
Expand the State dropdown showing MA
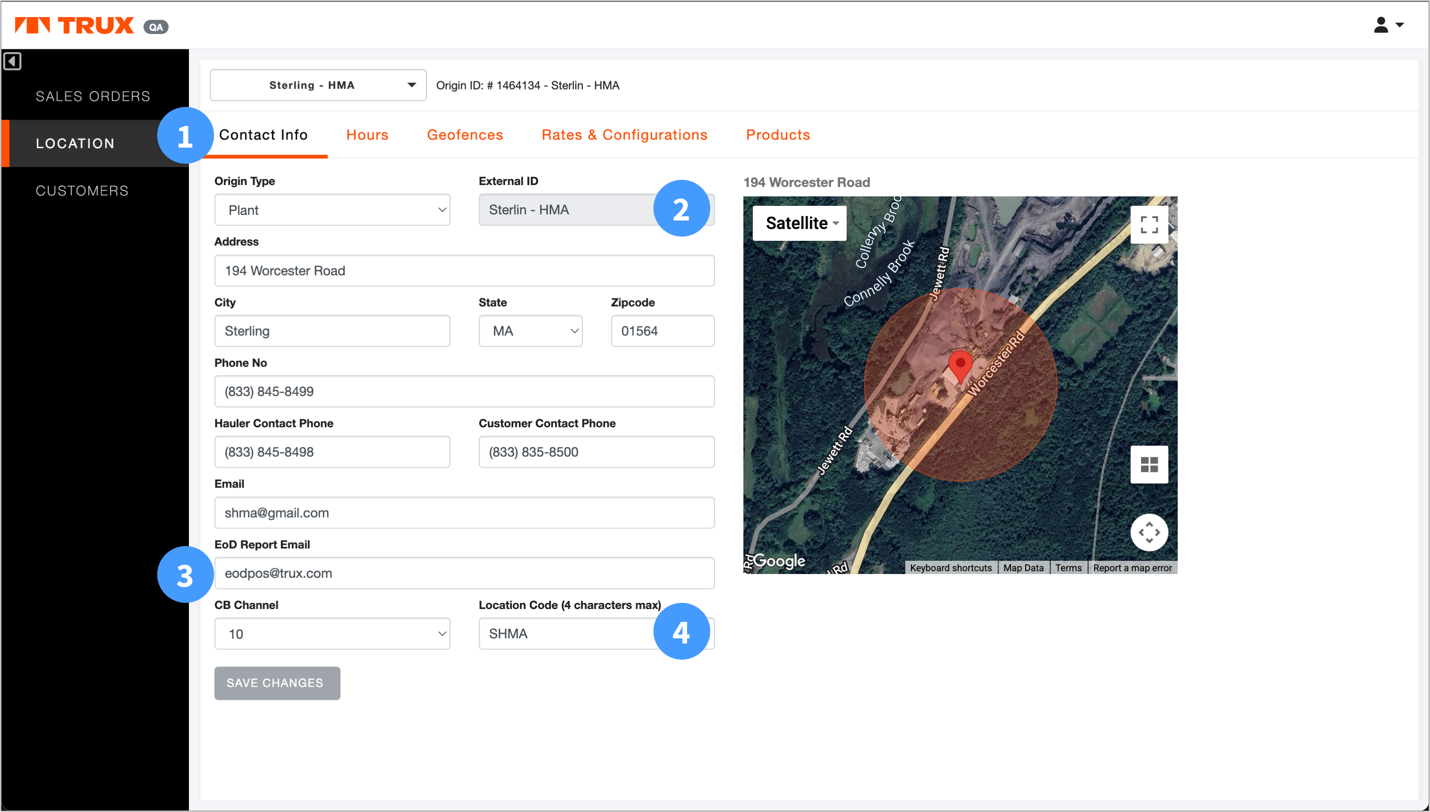point(530,331)
